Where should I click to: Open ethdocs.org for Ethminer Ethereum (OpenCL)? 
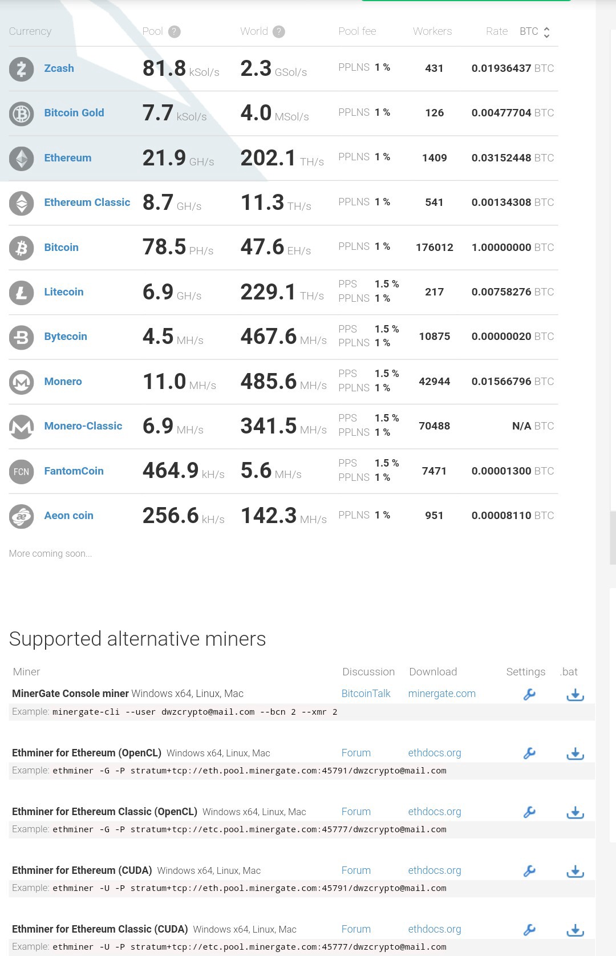[x=435, y=753]
